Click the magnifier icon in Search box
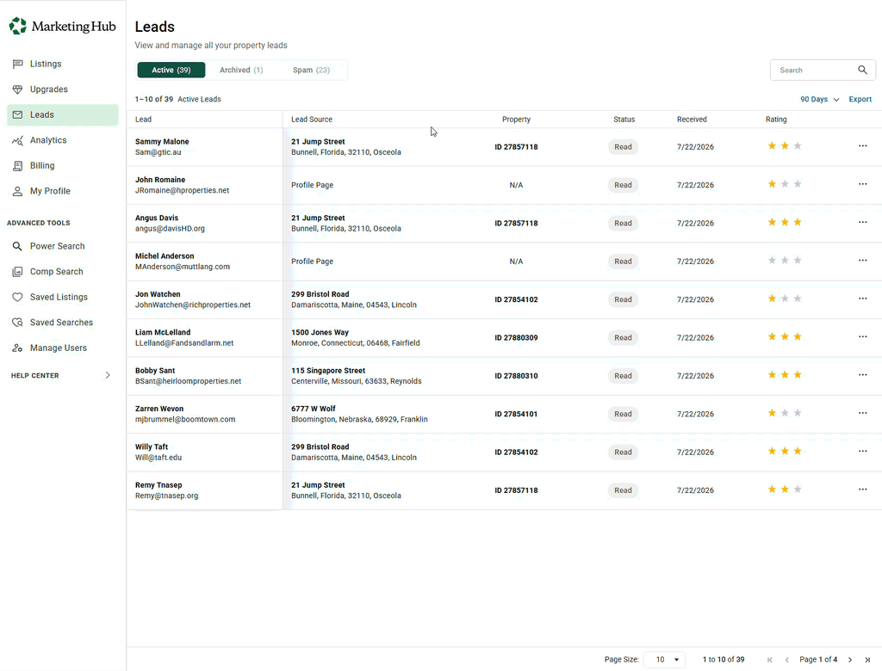This screenshot has height=671, width=882. pyautogui.click(x=862, y=70)
